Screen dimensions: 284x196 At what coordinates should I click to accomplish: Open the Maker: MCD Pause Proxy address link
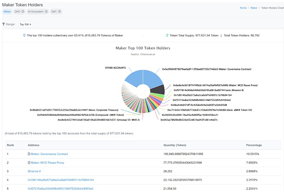tap(47, 163)
